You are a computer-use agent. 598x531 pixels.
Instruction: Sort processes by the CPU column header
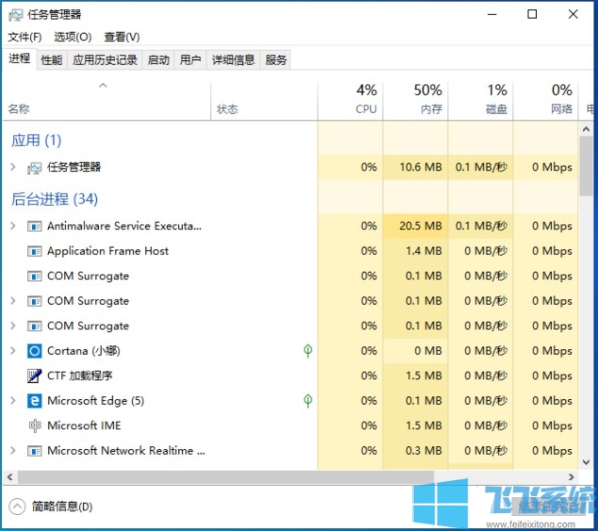(x=366, y=98)
